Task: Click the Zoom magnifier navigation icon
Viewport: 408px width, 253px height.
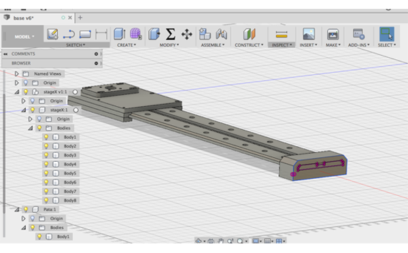Action: tap(230, 241)
